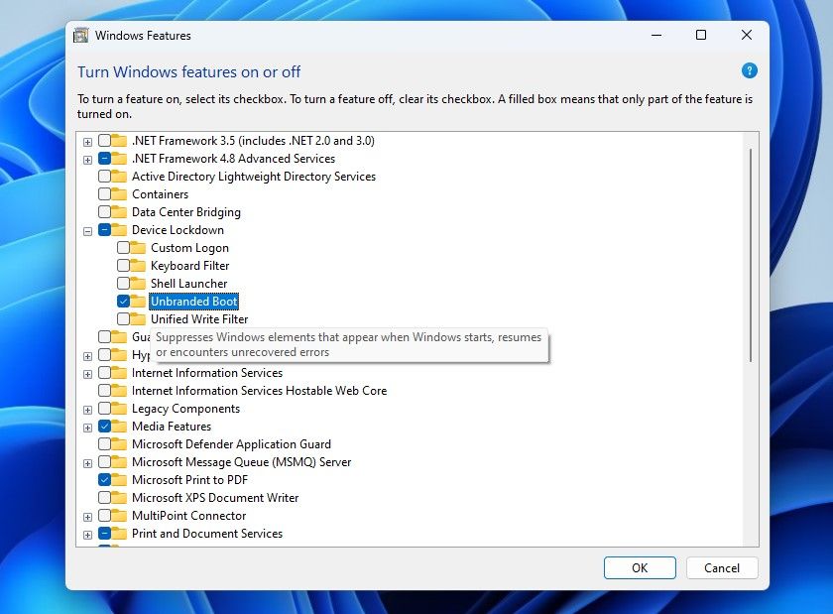Select the Unified Write Filter item

click(x=198, y=319)
